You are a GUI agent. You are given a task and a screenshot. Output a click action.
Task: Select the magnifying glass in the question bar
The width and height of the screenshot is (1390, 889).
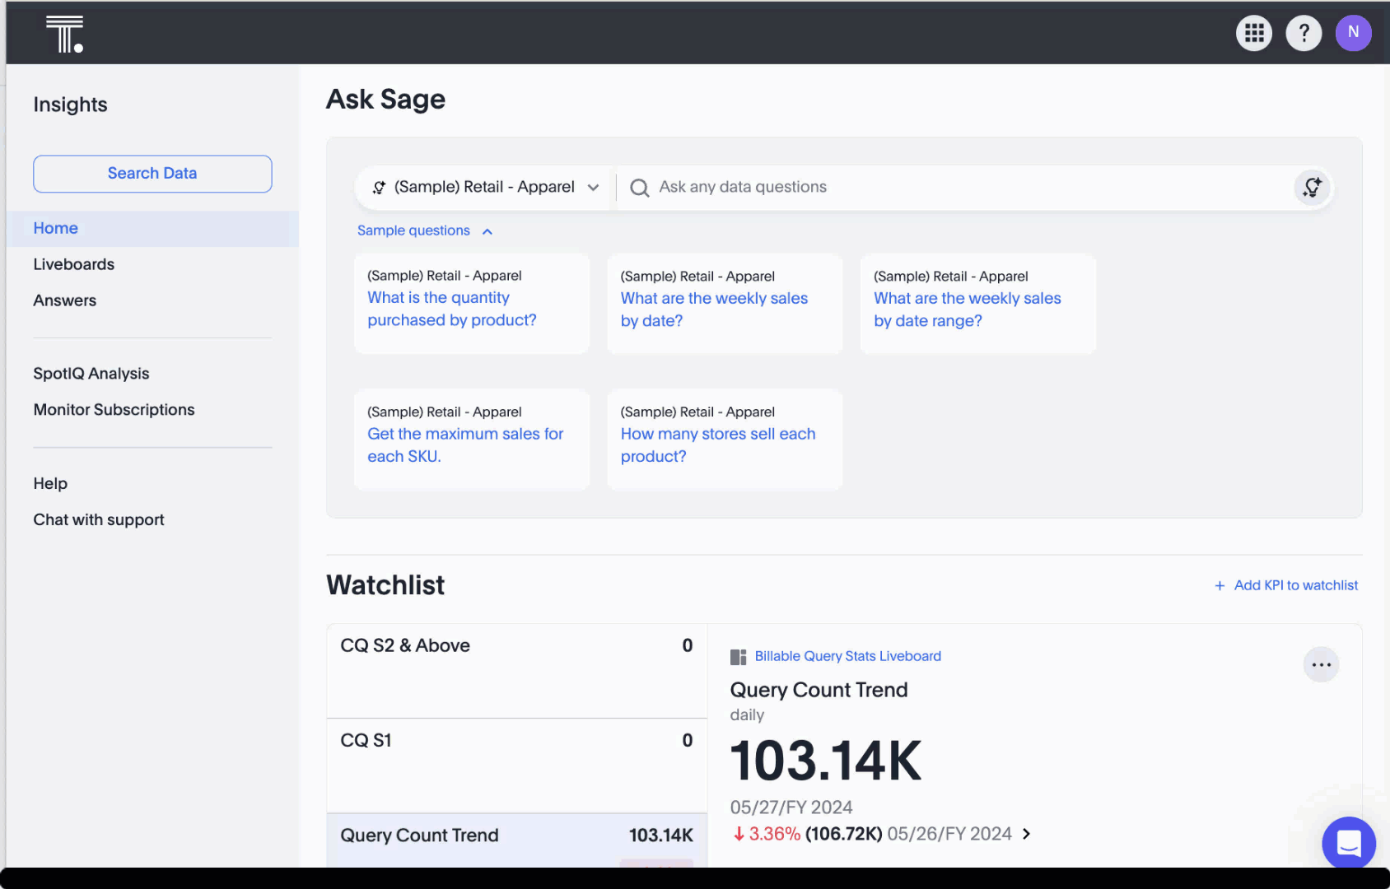click(639, 187)
